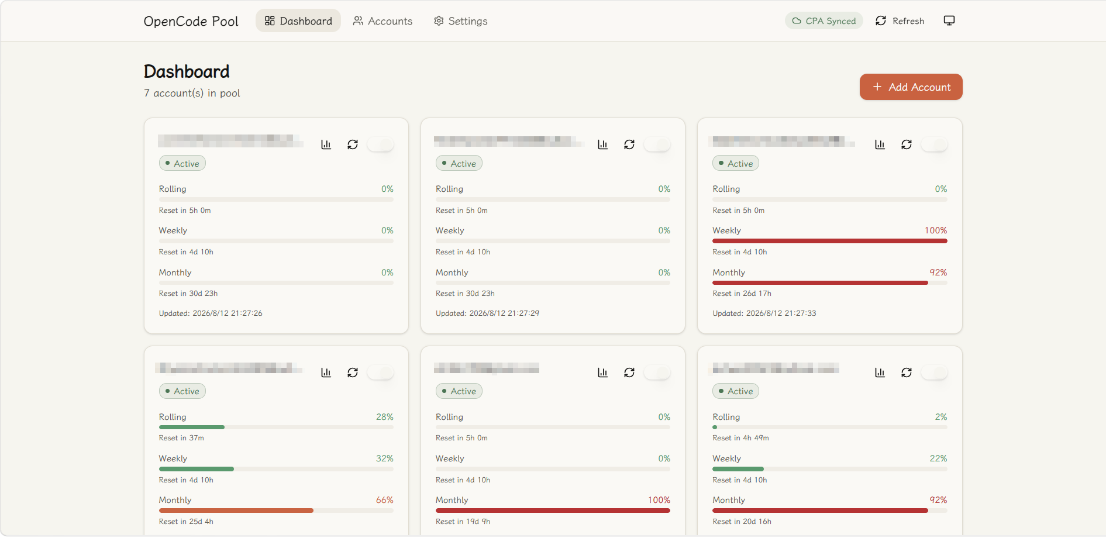This screenshot has height=538, width=1106.
Task: Open the Settings tab
Action: point(461,21)
